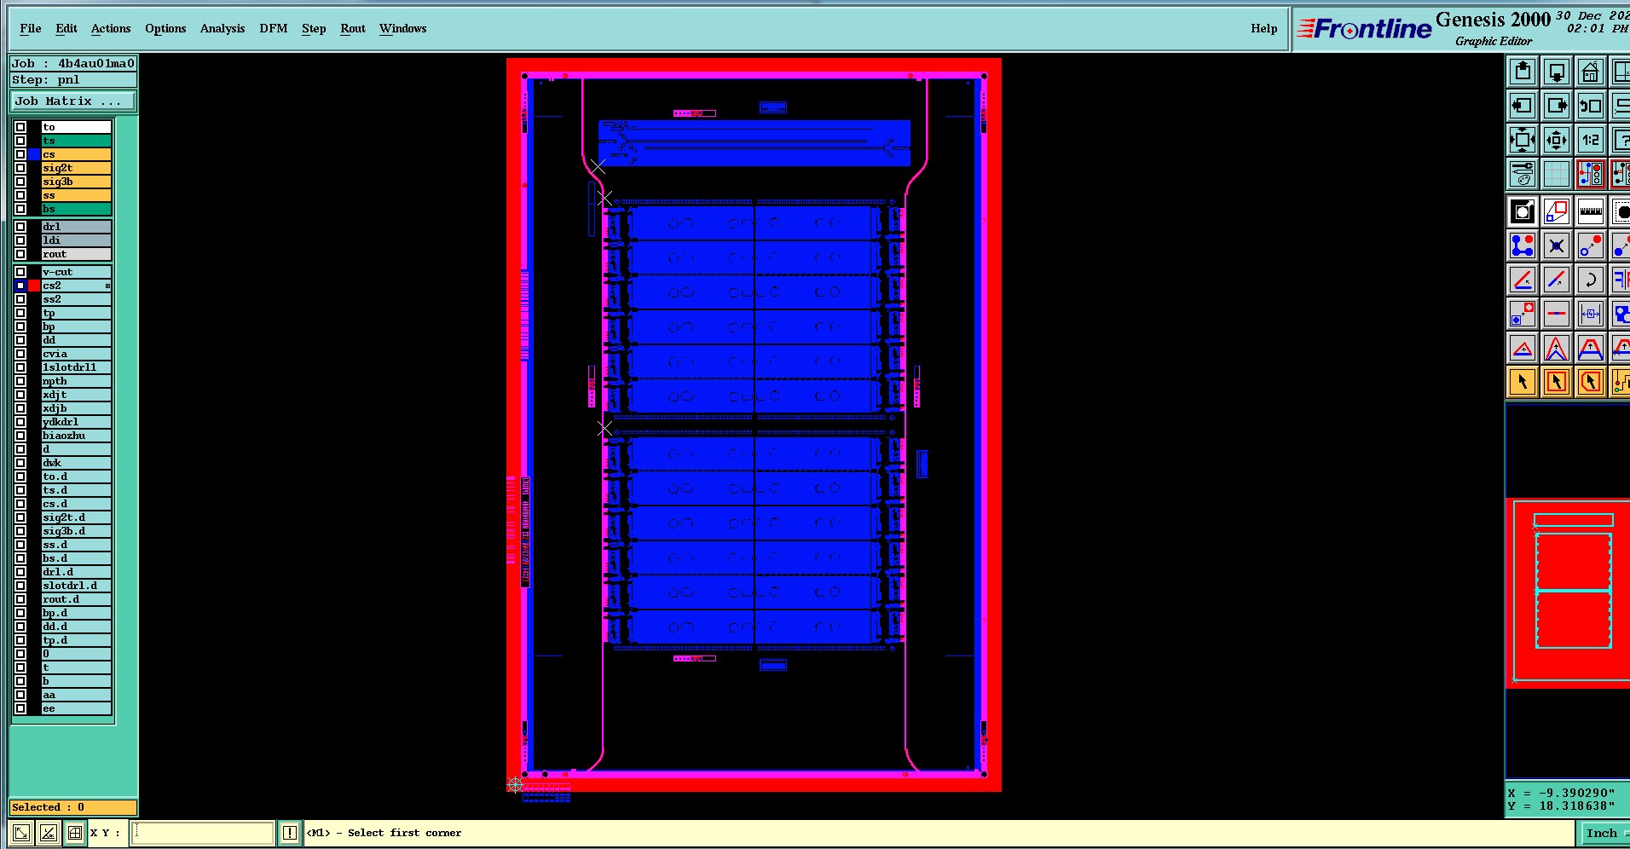Click the flat red triangle icon
1630x849 pixels.
point(1523,348)
